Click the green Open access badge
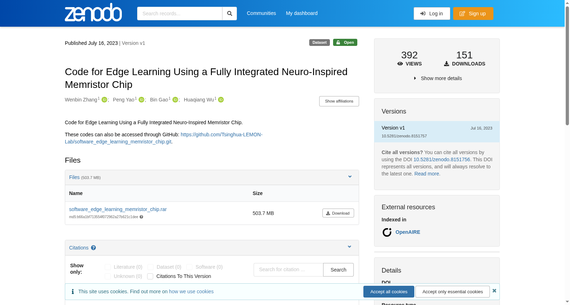This screenshot has width=570, height=305. (x=345, y=42)
